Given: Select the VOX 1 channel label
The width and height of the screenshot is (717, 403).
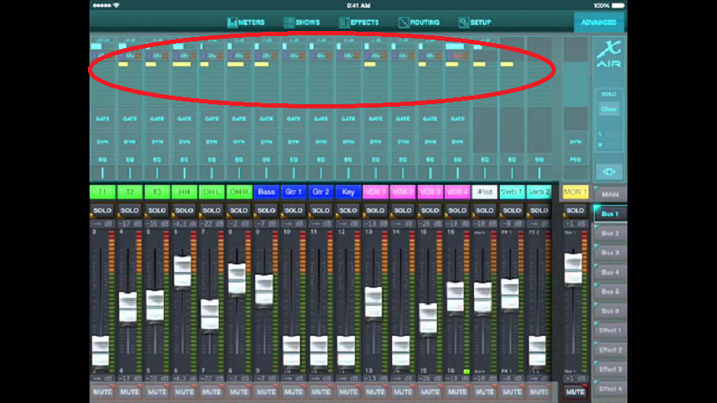Looking at the screenshot, I should pos(376,192).
